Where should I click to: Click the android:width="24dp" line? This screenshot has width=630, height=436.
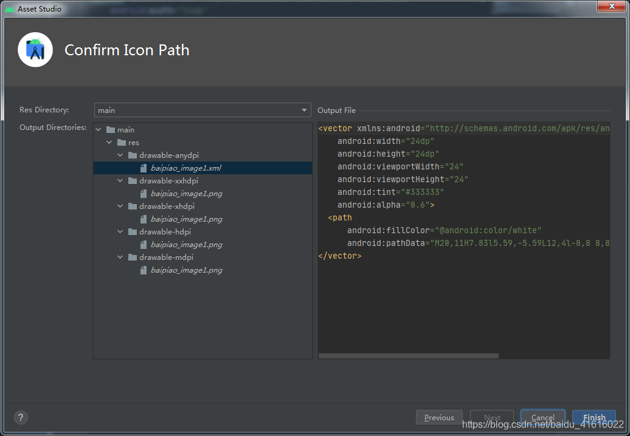tap(386, 141)
